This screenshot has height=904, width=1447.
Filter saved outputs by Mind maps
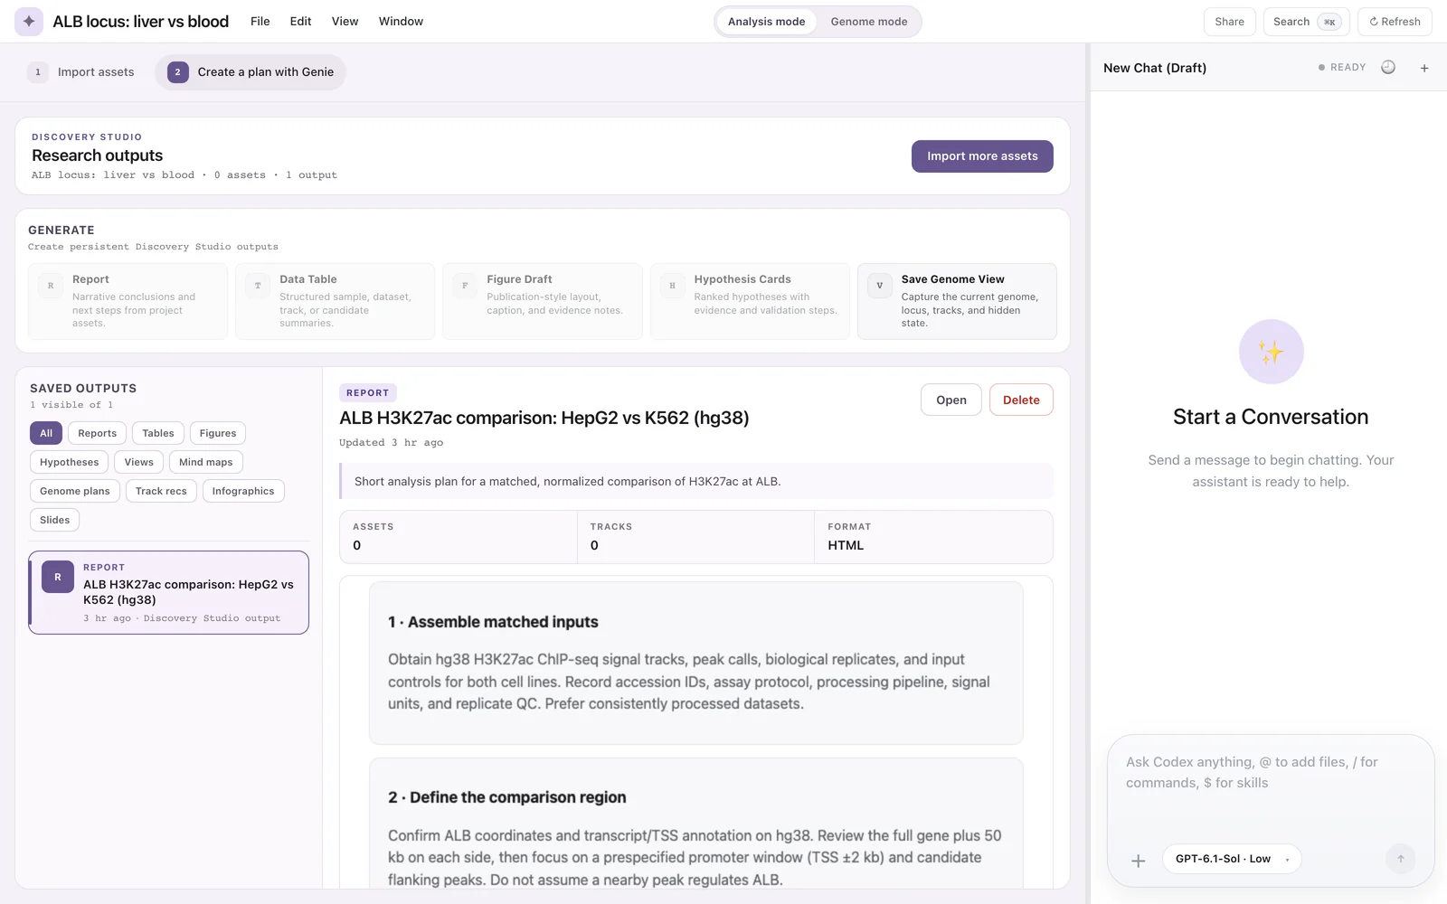[206, 462]
